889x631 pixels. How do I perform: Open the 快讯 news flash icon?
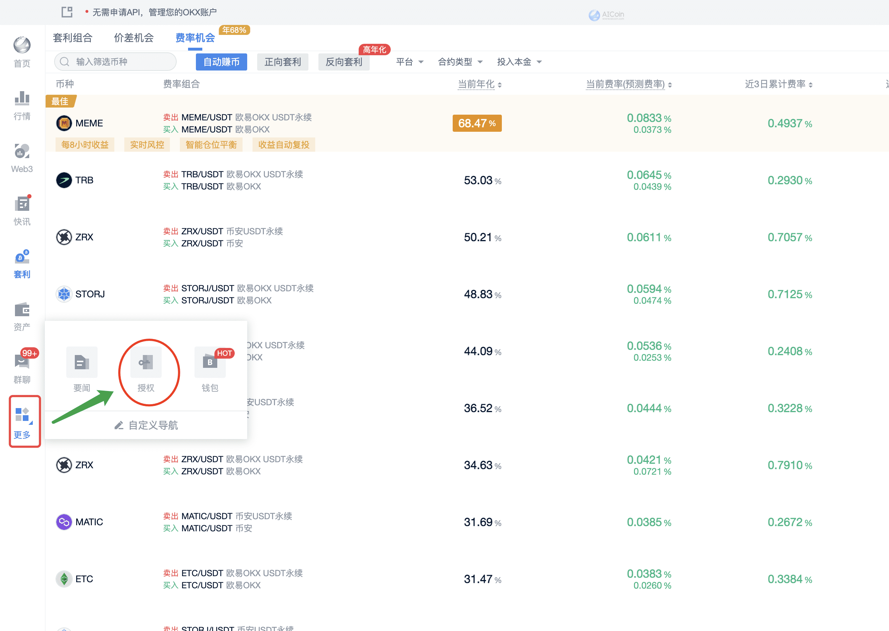click(22, 204)
